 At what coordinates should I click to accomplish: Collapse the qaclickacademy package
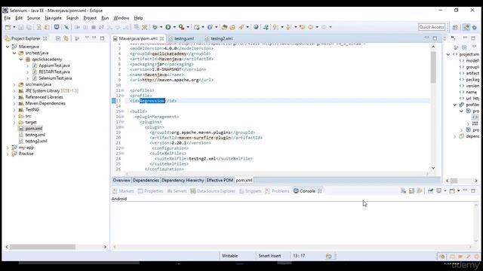21,59
